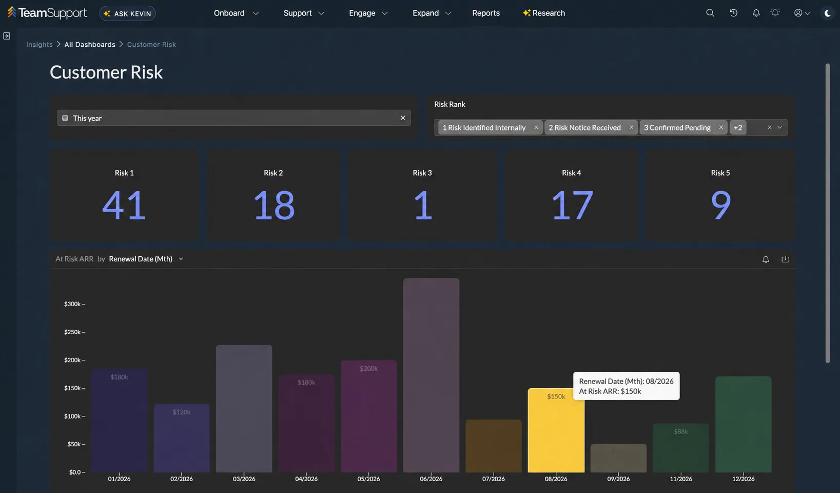Open the Risk 1 card showing 41
This screenshot has height=493, width=840.
click(124, 195)
